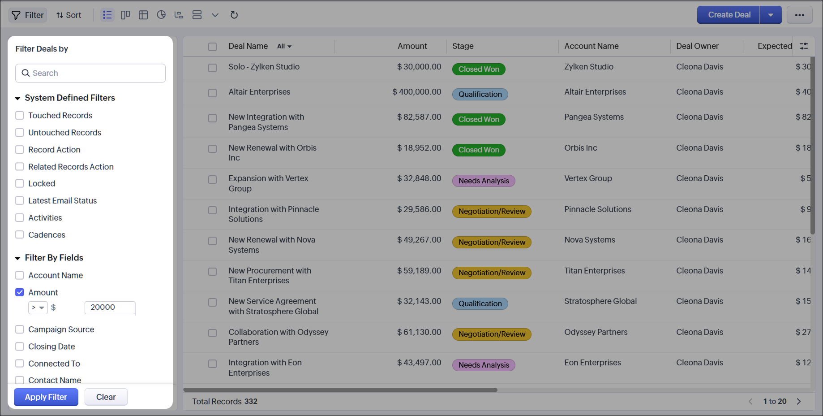Click the Apply Filter button
823x416 pixels.
click(46, 397)
